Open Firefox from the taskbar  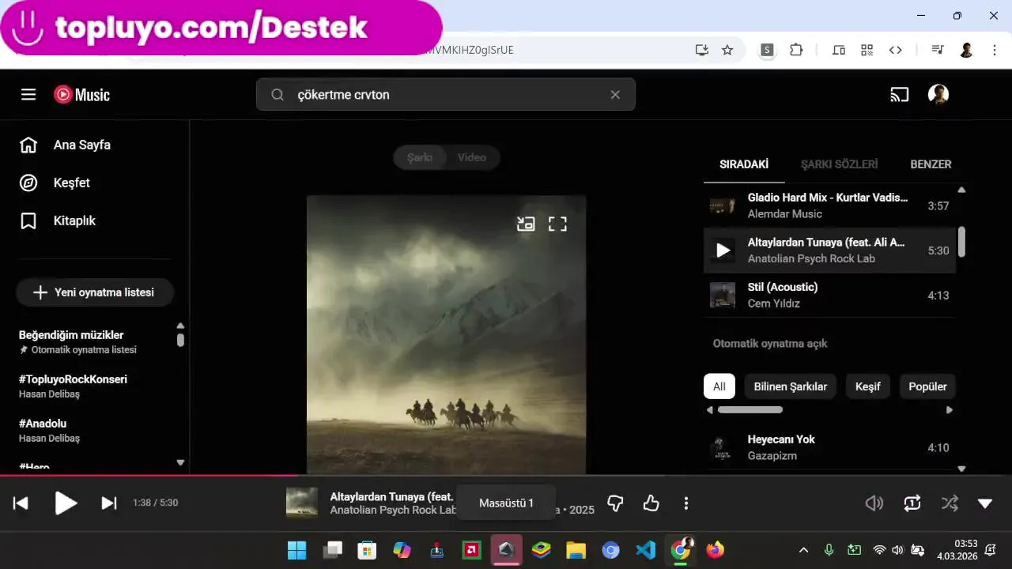tap(715, 550)
